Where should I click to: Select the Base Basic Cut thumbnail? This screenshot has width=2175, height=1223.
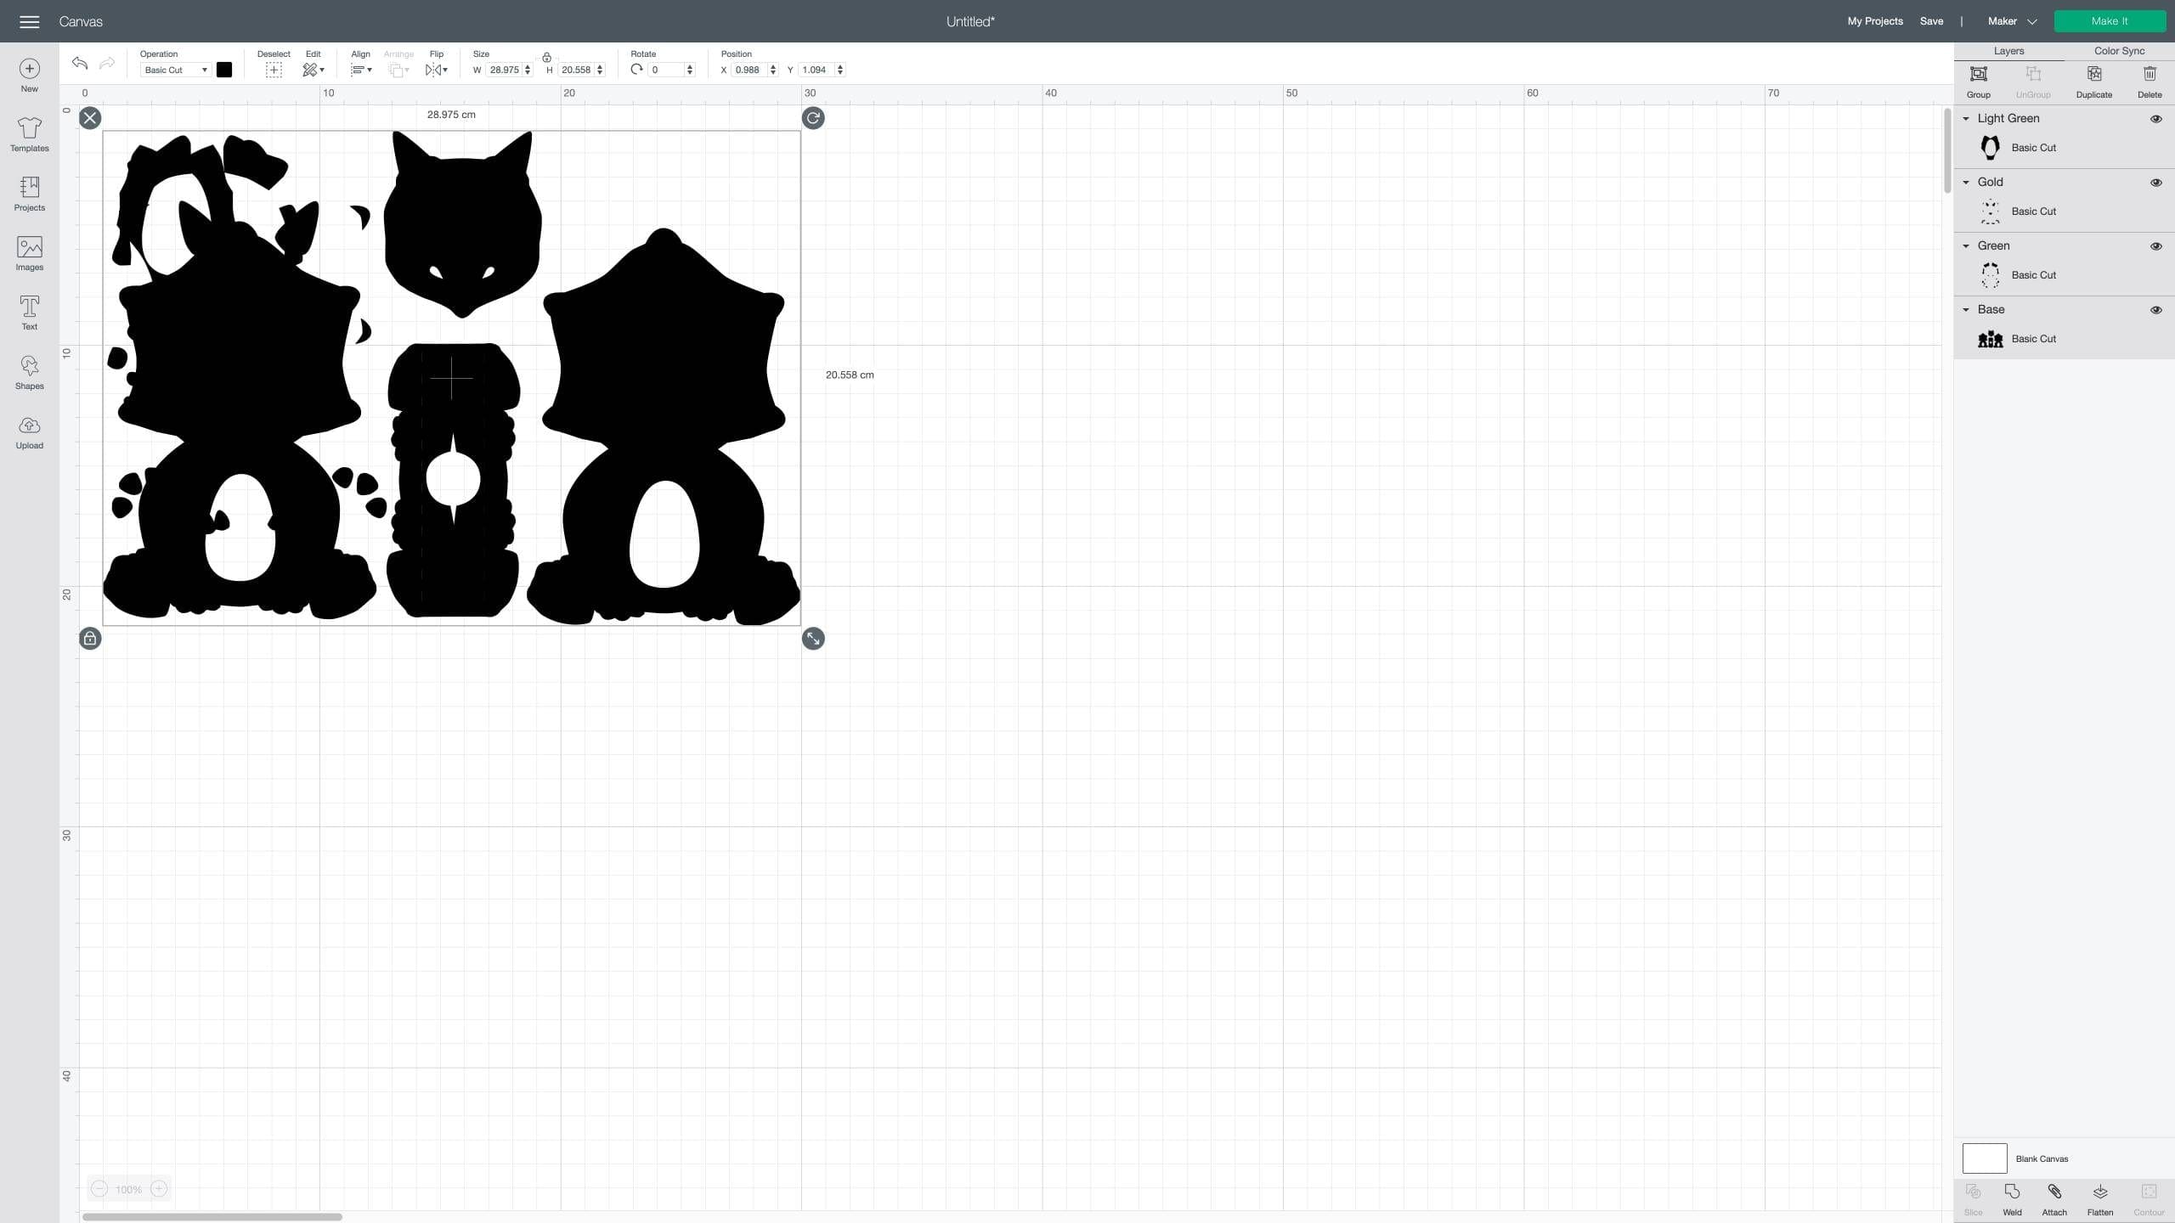pyautogui.click(x=1990, y=339)
